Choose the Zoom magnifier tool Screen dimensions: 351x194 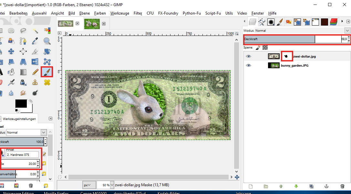(x=47, y=41)
